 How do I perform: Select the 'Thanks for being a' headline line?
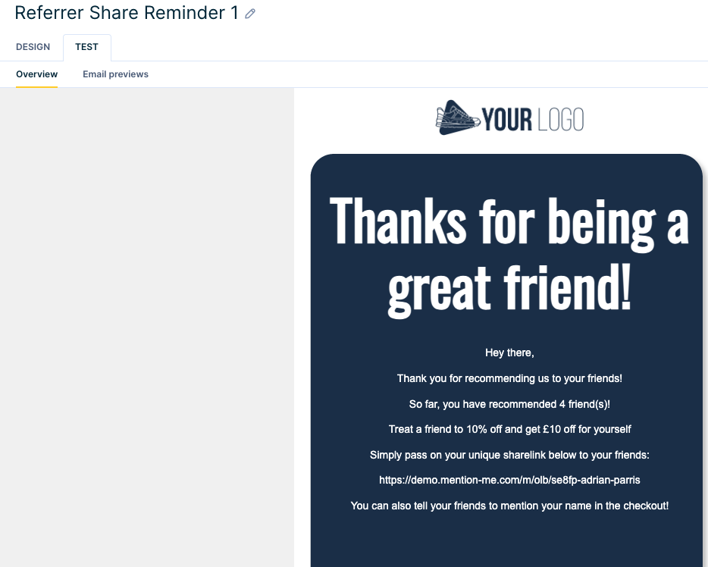509,223
